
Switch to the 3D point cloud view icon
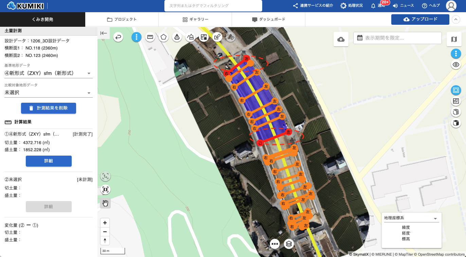coord(456,112)
